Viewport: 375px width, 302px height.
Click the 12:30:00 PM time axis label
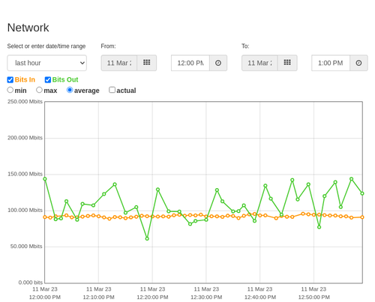tap(206, 298)
